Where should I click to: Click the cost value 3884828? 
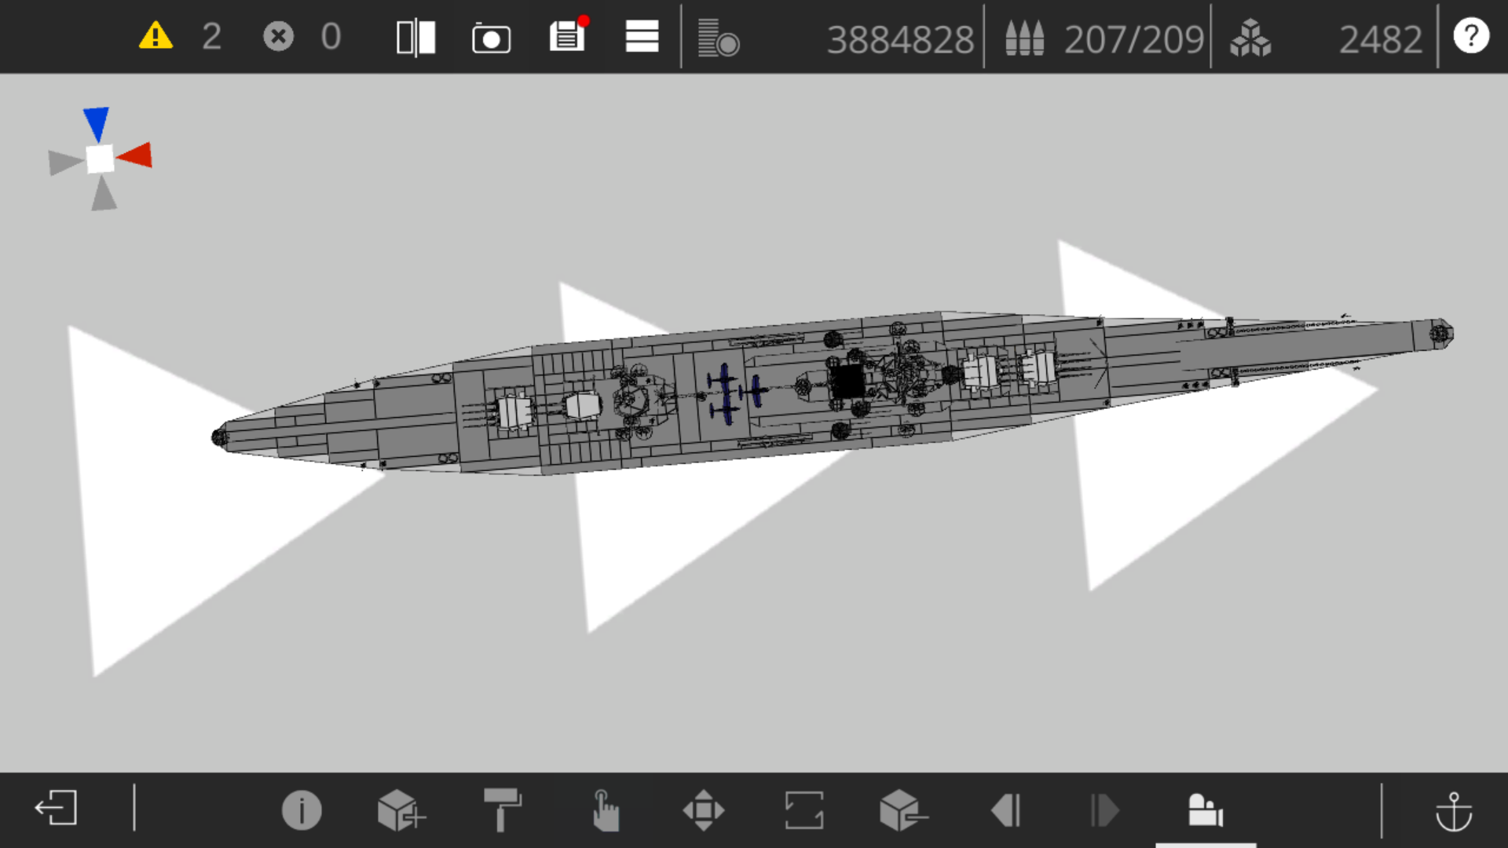pyautogui.click(x=900, y=39)
